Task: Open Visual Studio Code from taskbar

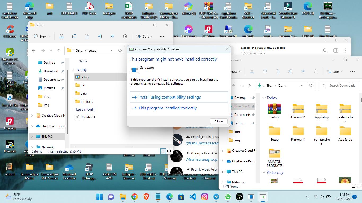Action: point(193,197)
